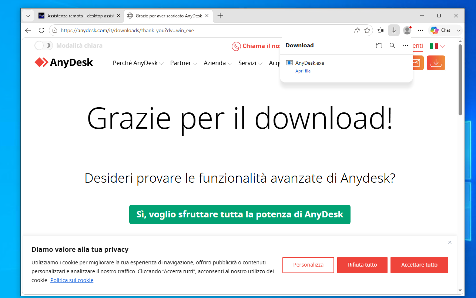
Task: Minimize the Edge browser window
Action: pos(422,16)
